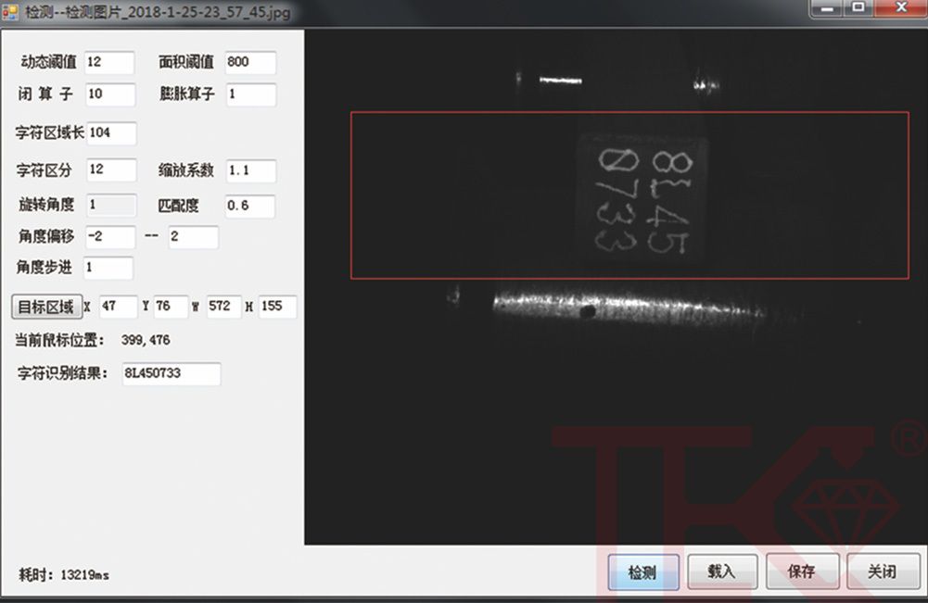Viewport: 928px width, 603px height.
Task: Click the 膨胀算子 input field
Action: coord(250,94)
